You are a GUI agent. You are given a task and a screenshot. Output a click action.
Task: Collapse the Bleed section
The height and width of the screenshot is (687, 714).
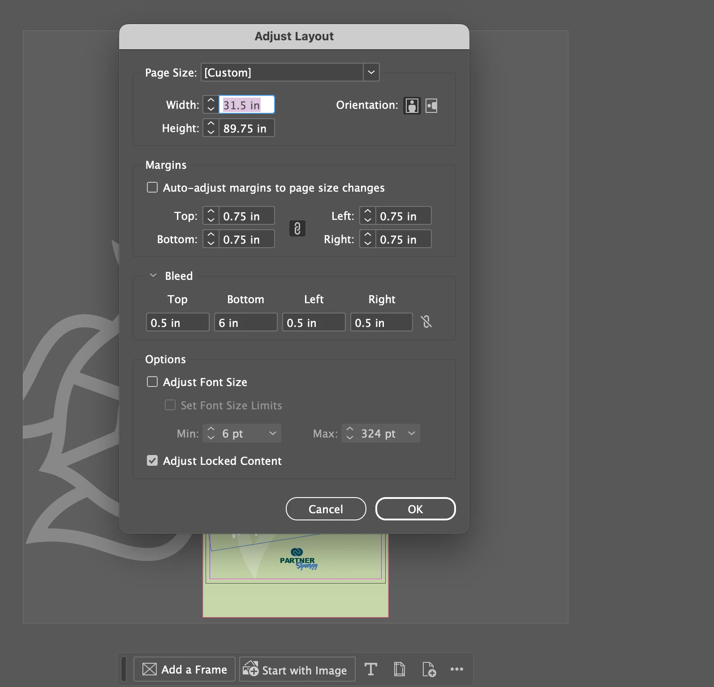(153, 275)
